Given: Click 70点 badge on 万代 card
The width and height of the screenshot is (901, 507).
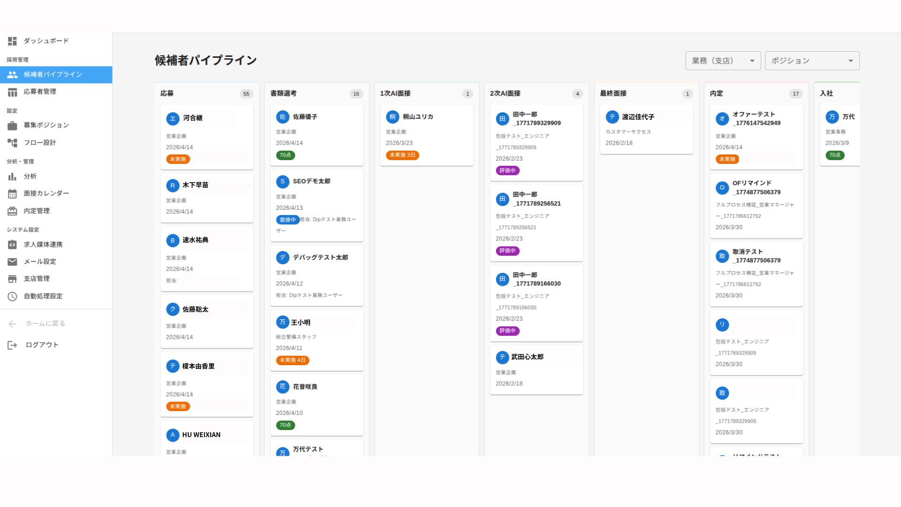Looking at the screenshot, I should click(x=834, y=155).
